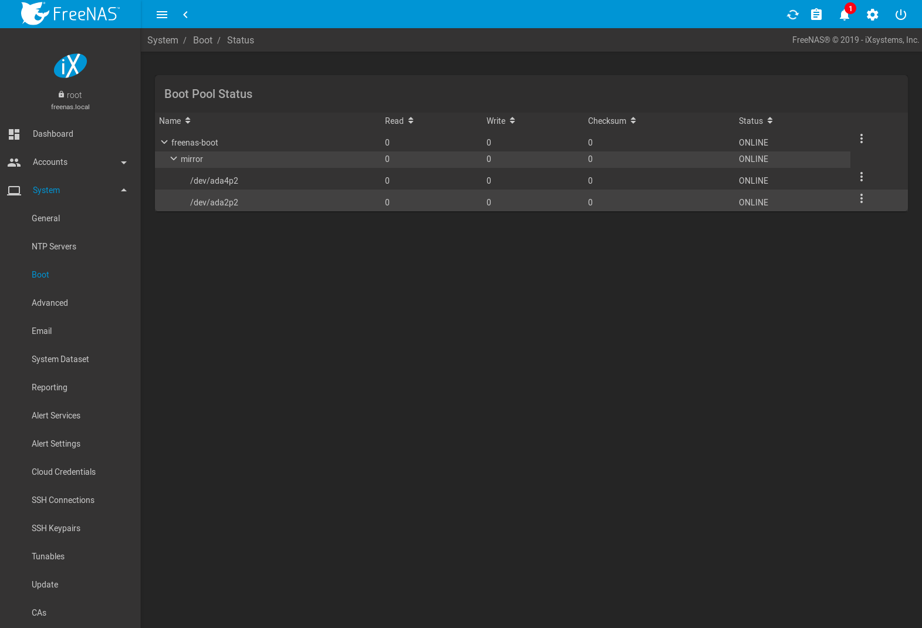The height and width of the screenshot is (628, 922).
Task: Open the task manager clipboard icon
Action: coord(816,15)
